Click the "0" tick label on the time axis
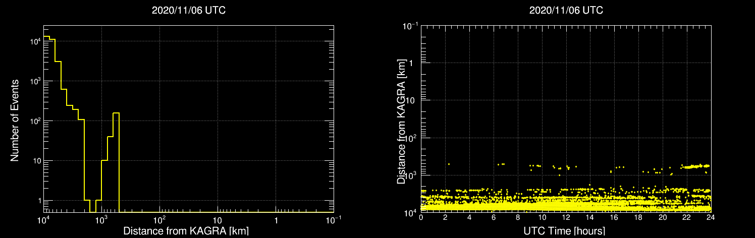Image resolution: width=755 pixels, height=238 pixels. coord(421,218)
